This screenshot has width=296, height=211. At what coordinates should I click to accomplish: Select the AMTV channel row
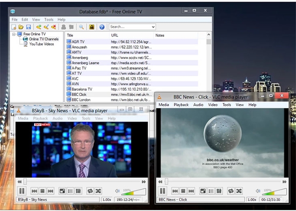[132, 52]
